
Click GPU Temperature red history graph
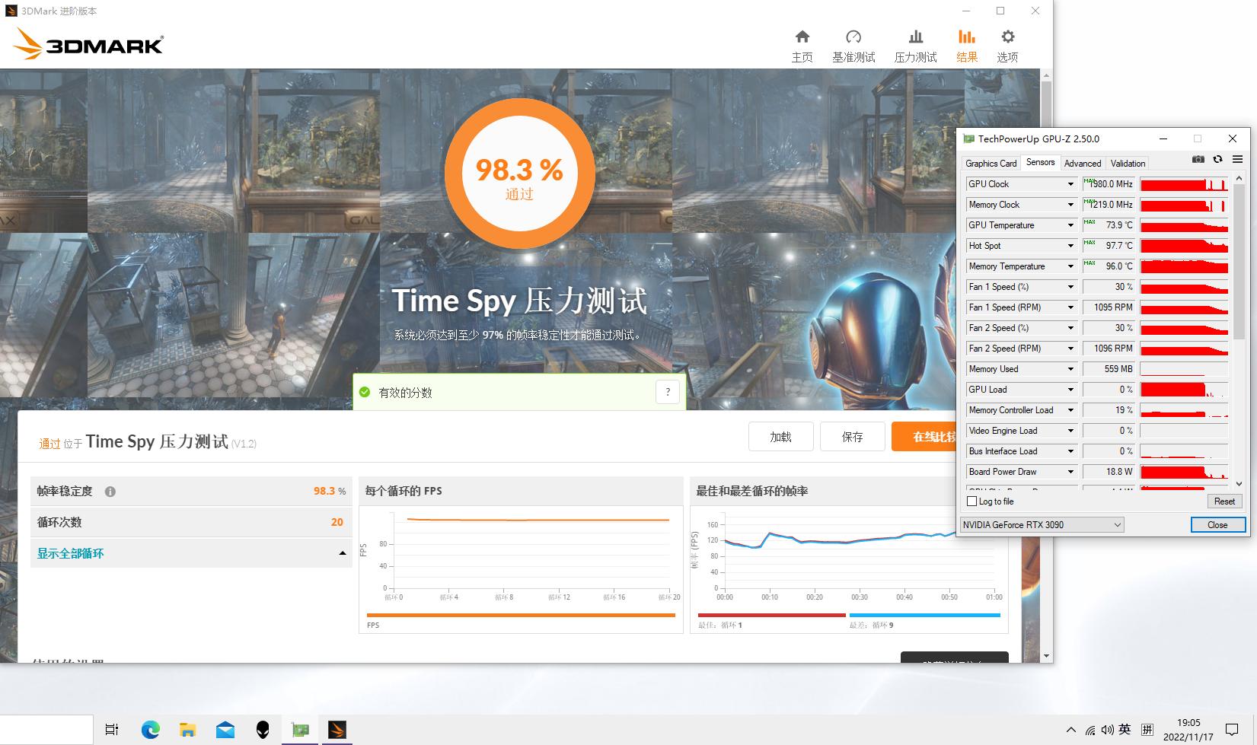tap(1184, 225)
